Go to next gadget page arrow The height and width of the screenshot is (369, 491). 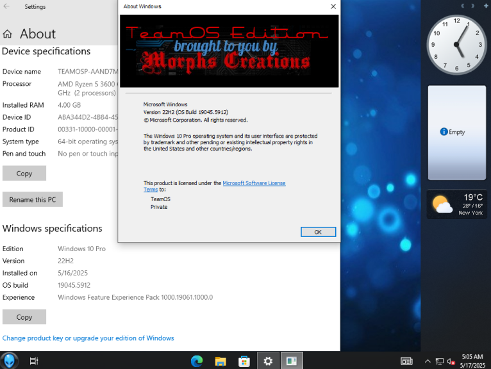coord(473,6)
